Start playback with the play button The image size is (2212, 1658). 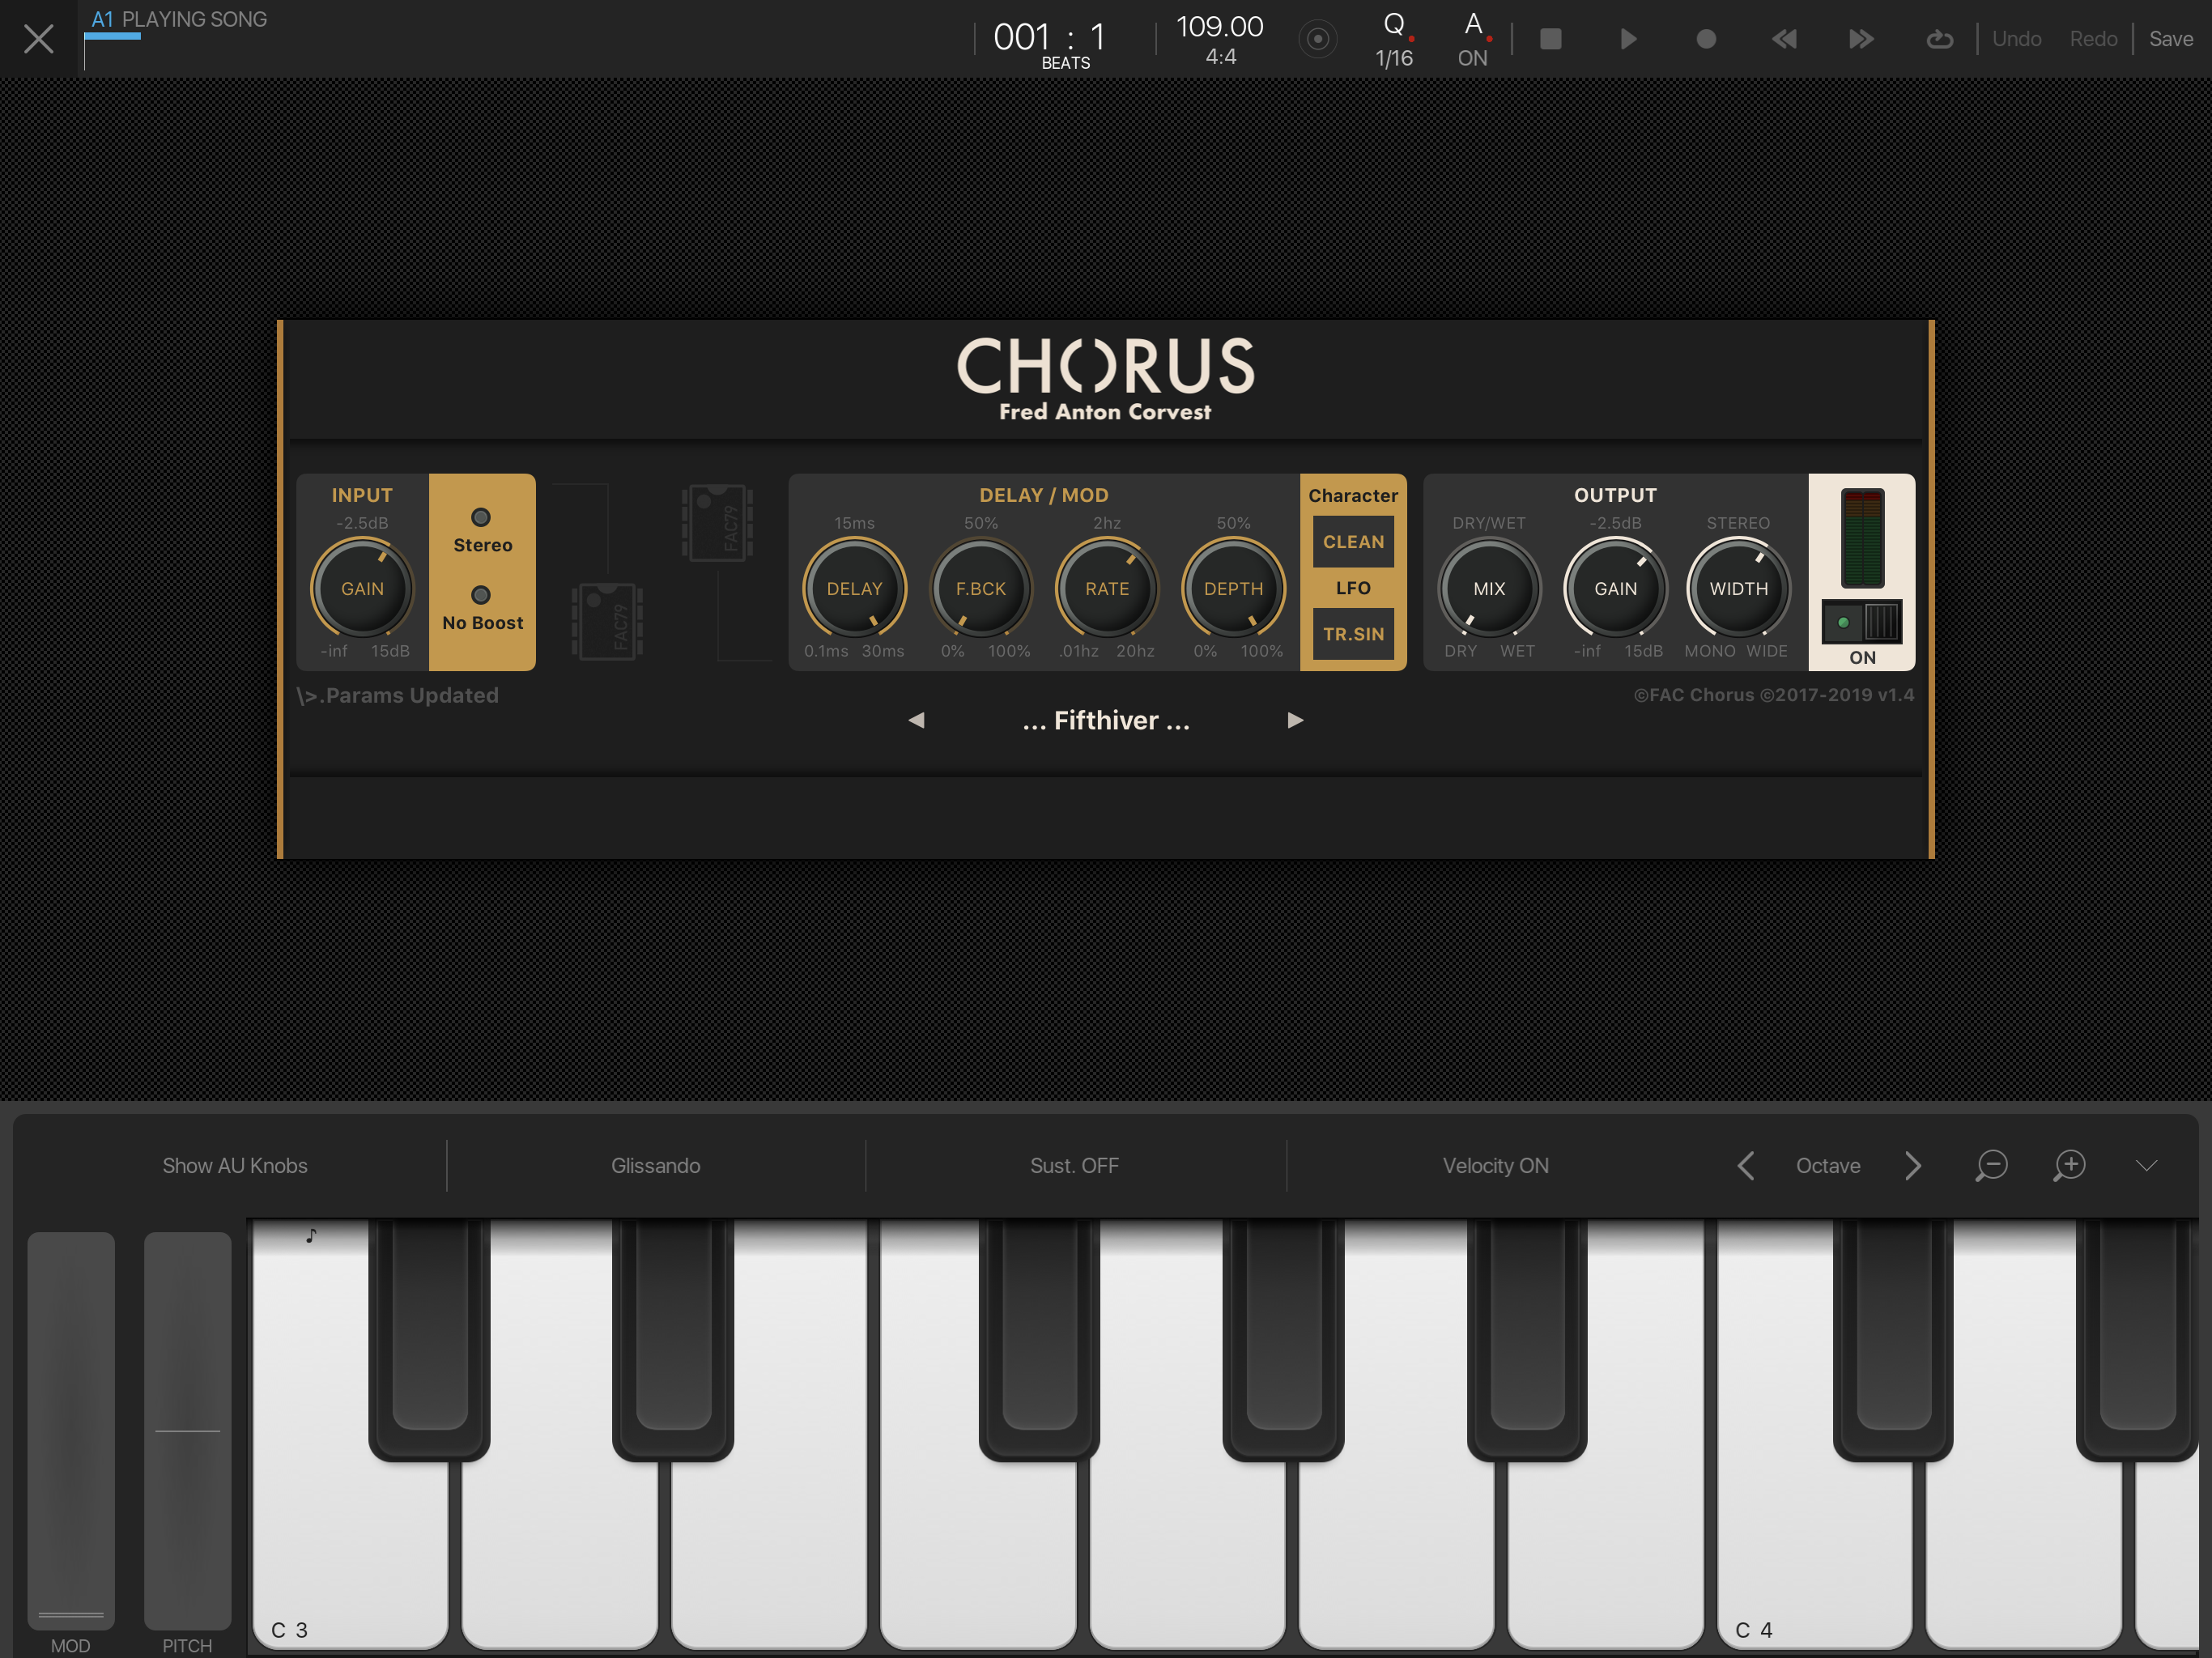pos(1628,39)
